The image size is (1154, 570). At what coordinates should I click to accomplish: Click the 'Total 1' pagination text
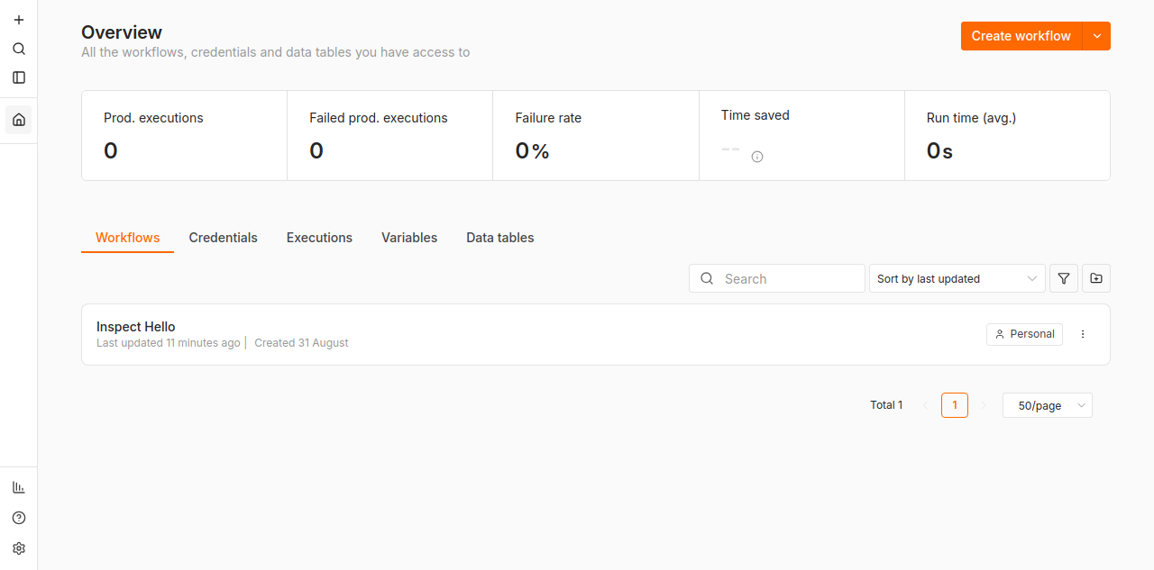886,405
